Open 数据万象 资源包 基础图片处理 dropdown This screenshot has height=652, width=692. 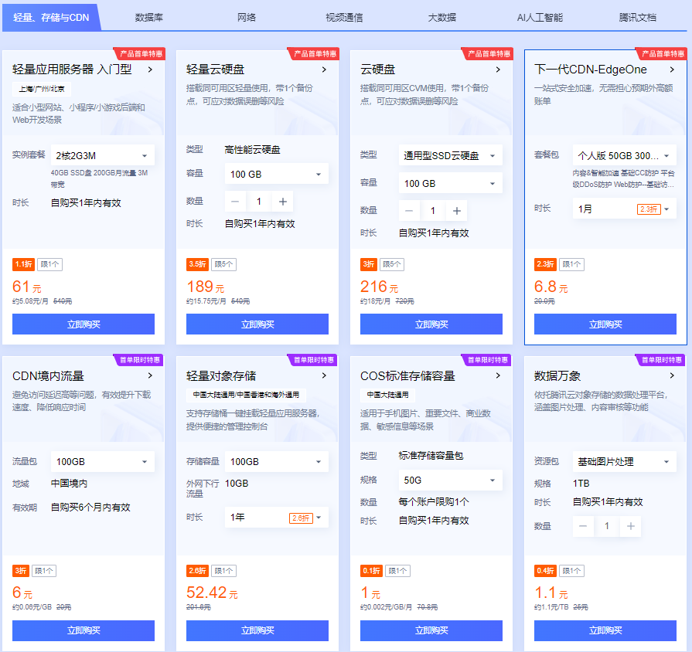tap(625, 461)
